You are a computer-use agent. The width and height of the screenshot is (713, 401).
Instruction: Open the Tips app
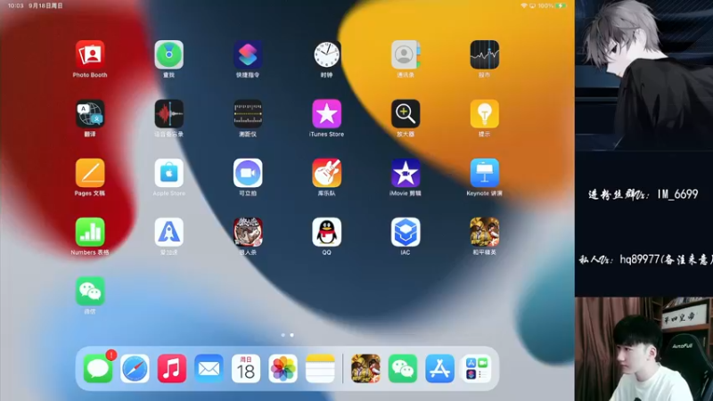click(x=484, y=114)
